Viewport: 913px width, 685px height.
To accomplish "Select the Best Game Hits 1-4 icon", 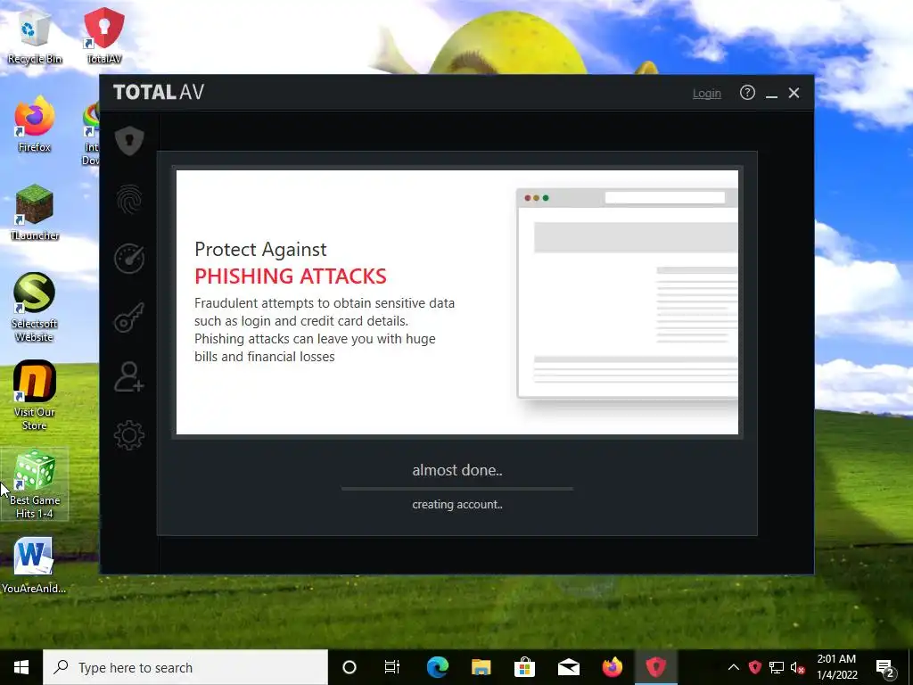I will click(35, 484).
